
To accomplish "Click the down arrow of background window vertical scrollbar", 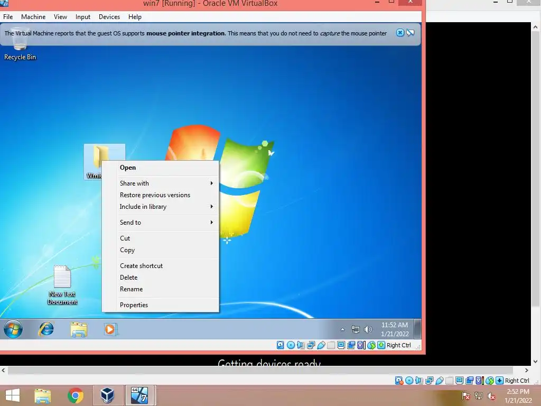I will click(536, 362).
